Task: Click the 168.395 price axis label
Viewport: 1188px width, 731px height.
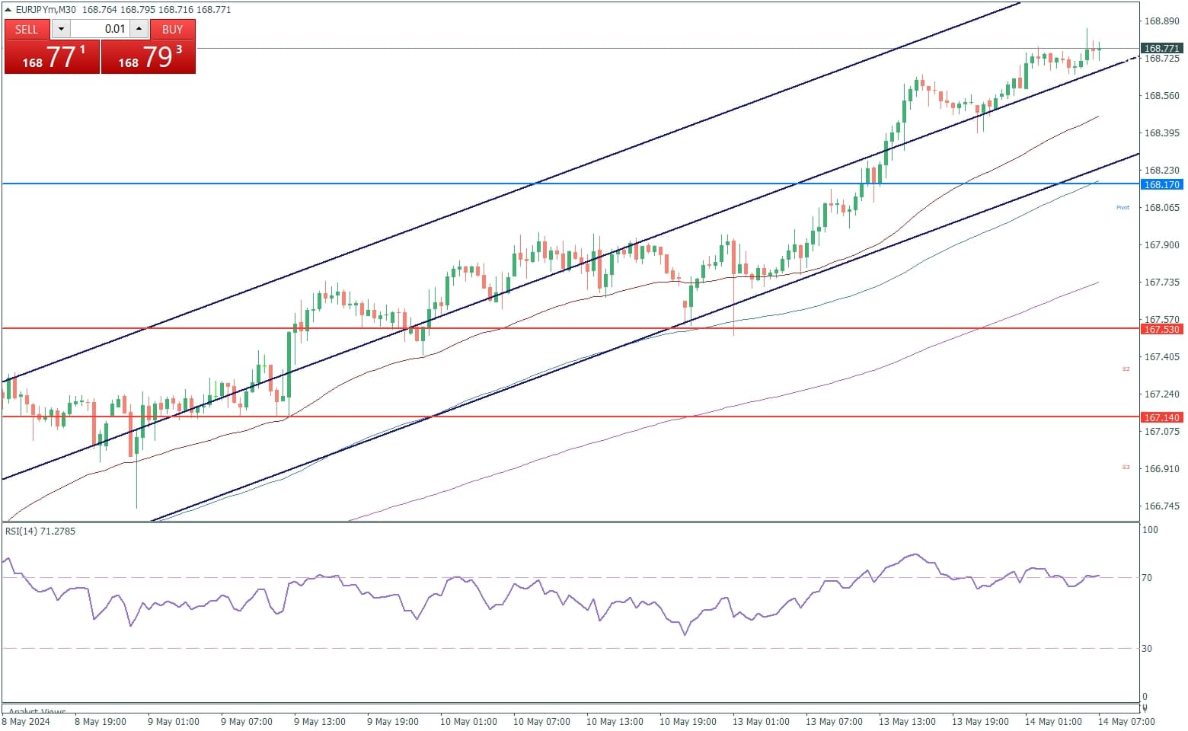Action: (1162, 133)
